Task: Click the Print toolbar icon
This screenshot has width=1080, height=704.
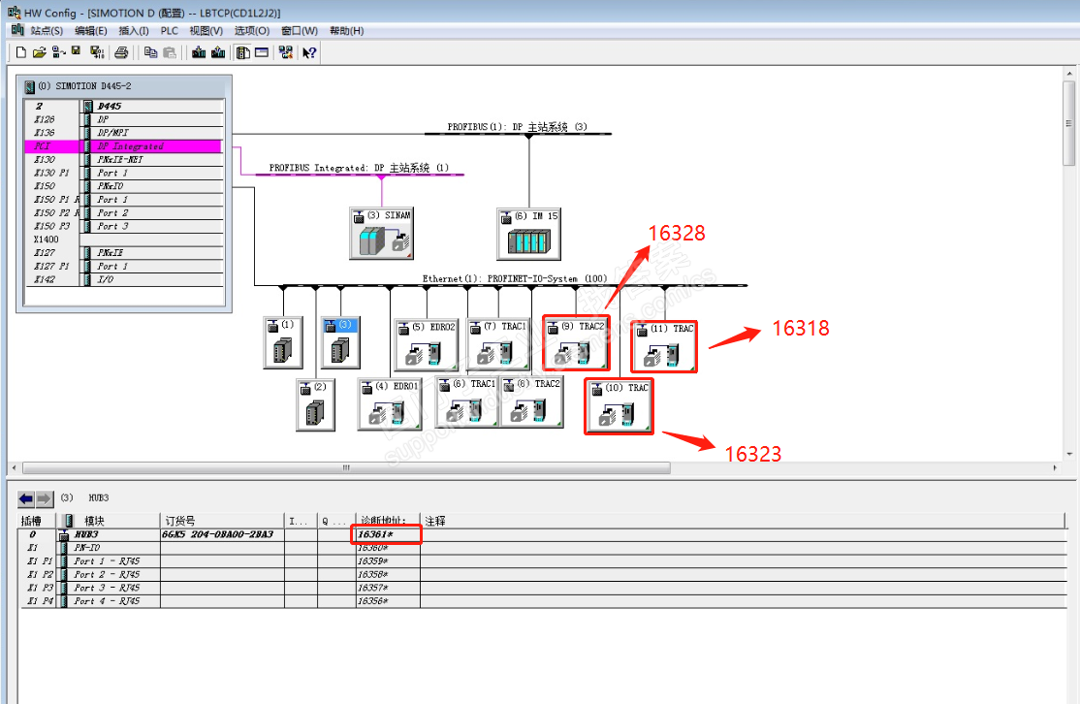Action: [121, 52]
